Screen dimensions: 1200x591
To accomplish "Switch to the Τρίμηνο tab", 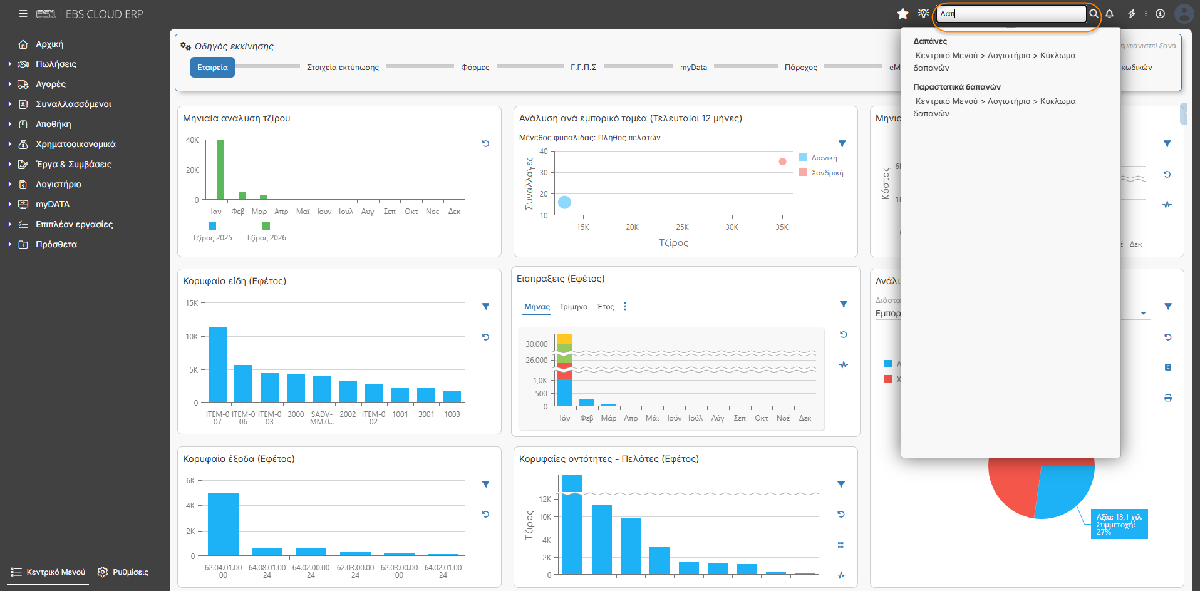I will tap(573, 307).
